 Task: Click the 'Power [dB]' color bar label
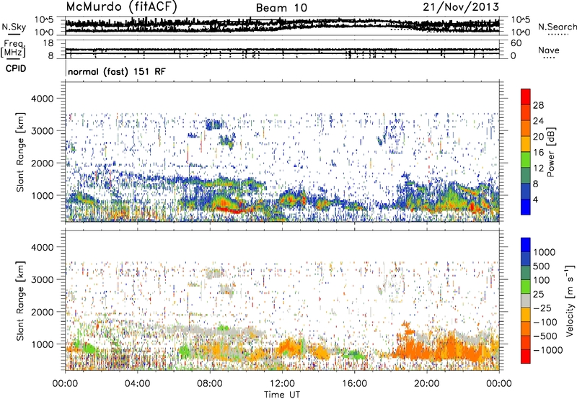click(x=550, y=152)
